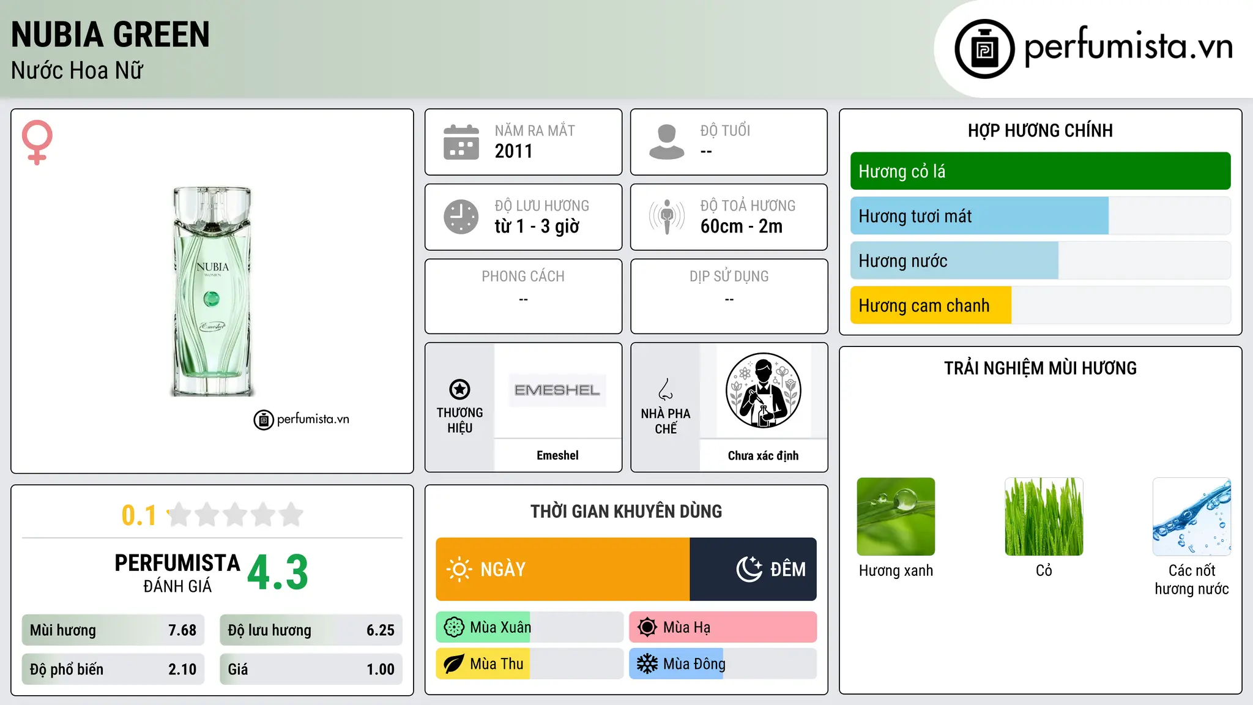Click the sun icon in the NGÀY bar

[x=459, y=569]
